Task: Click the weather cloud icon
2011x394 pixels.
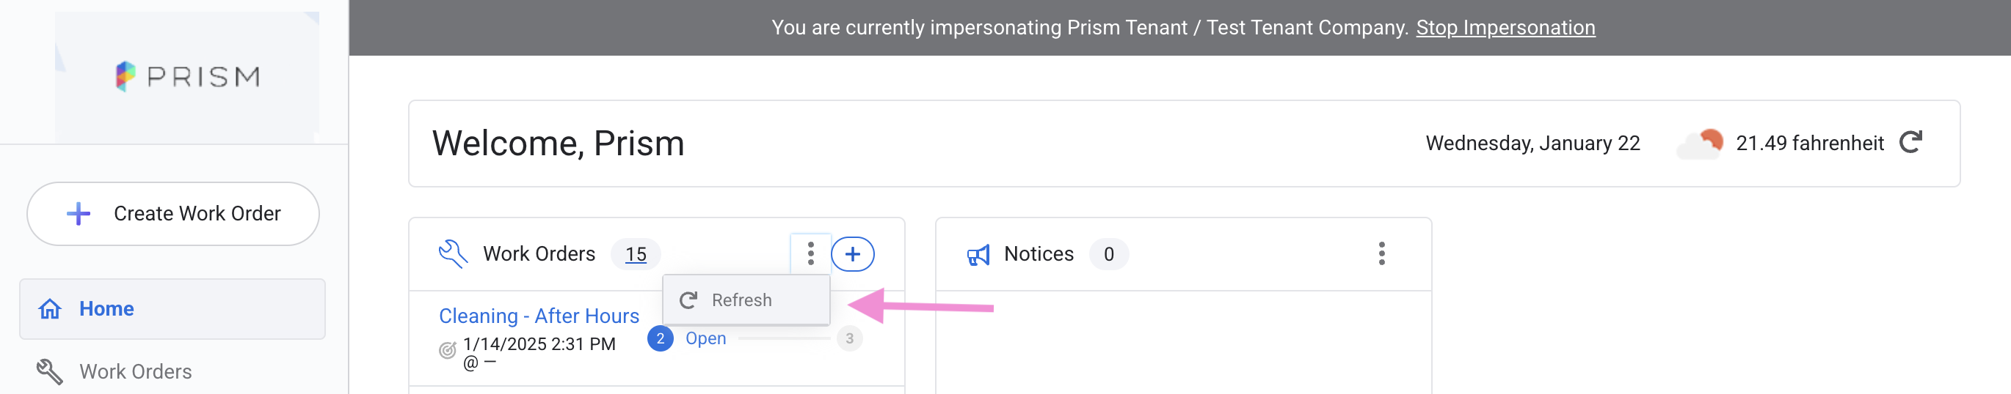Action: [x=1701, y=144]
